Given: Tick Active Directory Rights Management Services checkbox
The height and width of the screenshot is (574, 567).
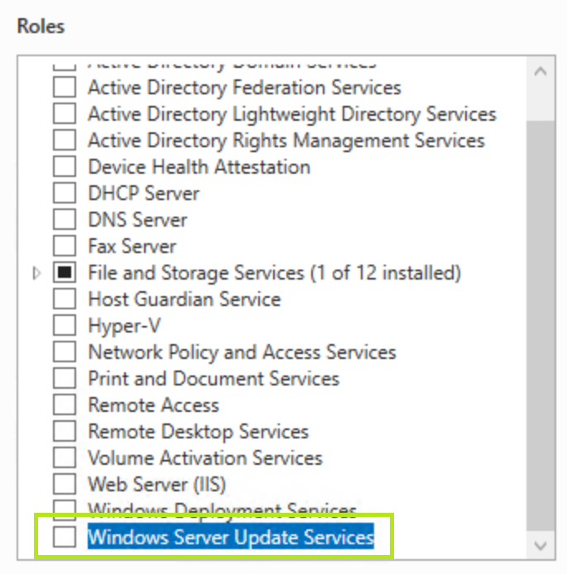Looking at the screenshot, I should coord(65,141).
